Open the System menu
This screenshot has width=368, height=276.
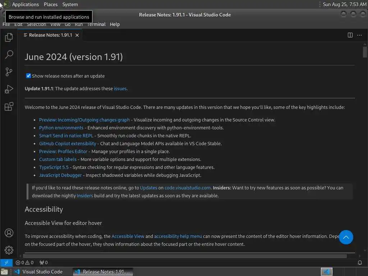tap(70, 4)
